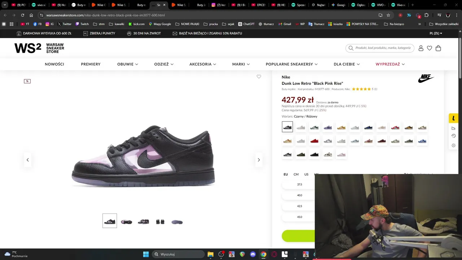
Task: Open PL (ZŁ) currency dropdown
Action: (436, 33)
